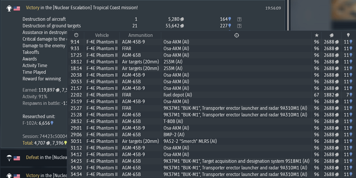Select the 22:02 Fuel depot row
The image size is (356, 178).
pyautogui.click(x=211, y=95)
